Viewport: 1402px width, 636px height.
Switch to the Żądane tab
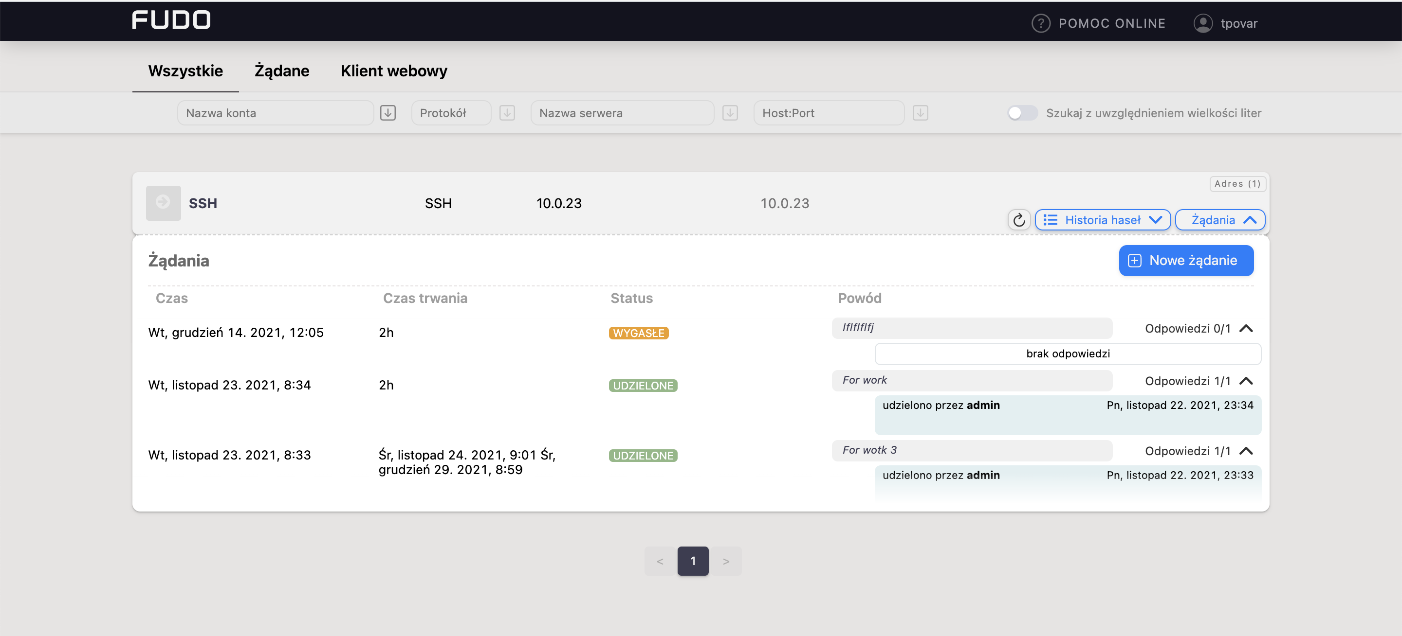pyautogui.click(x=281, y=71)
